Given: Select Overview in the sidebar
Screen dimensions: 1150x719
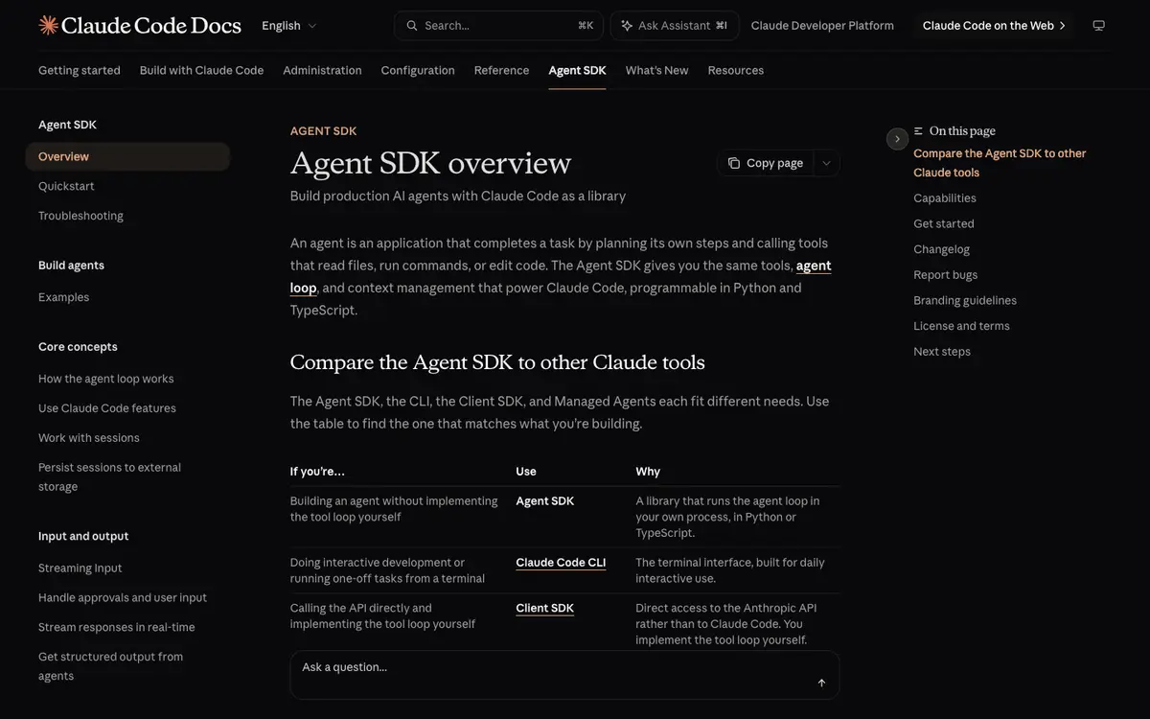Looking at the screenshot, I should [x=127, y=156].
